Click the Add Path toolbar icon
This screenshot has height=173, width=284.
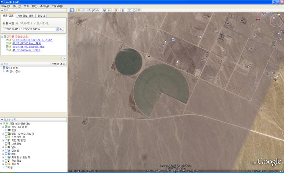89,10
